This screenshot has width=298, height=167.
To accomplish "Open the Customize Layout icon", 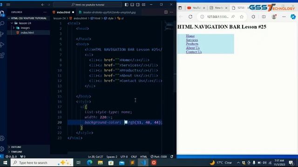I will pyautogui.click(x=144, y=5).
